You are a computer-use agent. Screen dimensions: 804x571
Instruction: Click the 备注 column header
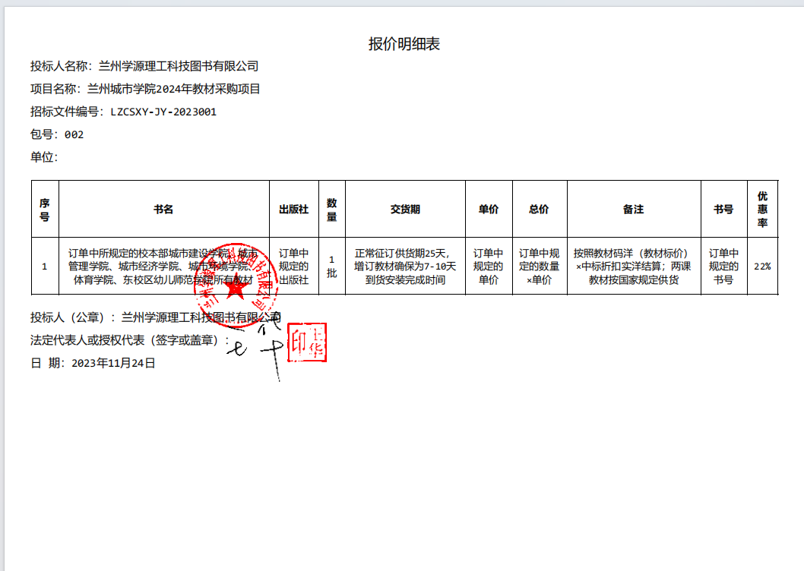point(633,209)
